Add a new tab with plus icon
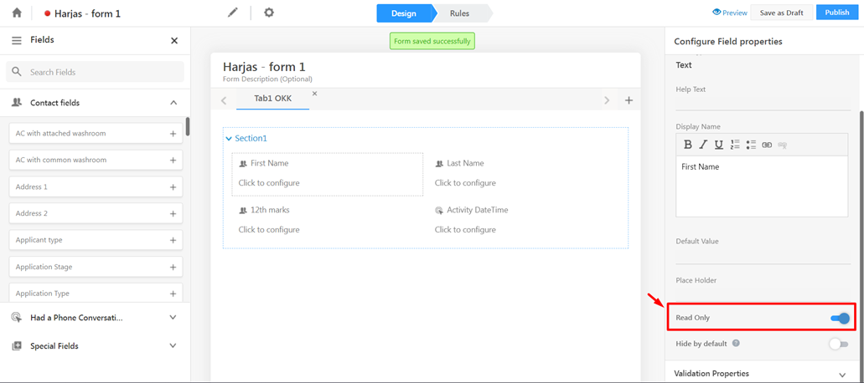 (x=629, y=100)
